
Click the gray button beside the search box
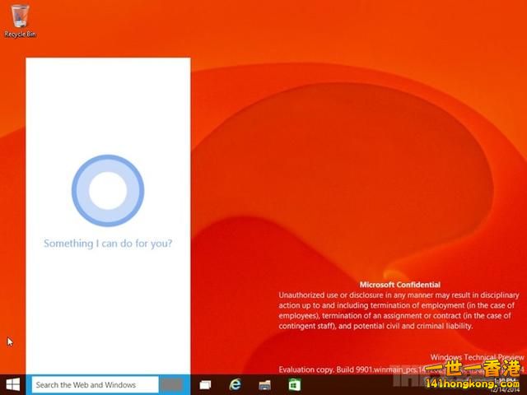[171, 385]
